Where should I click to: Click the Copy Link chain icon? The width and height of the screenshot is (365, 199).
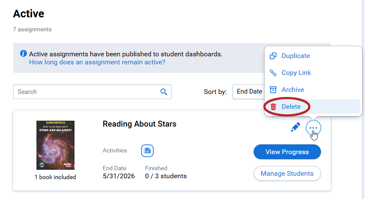(x=273, y=73)
